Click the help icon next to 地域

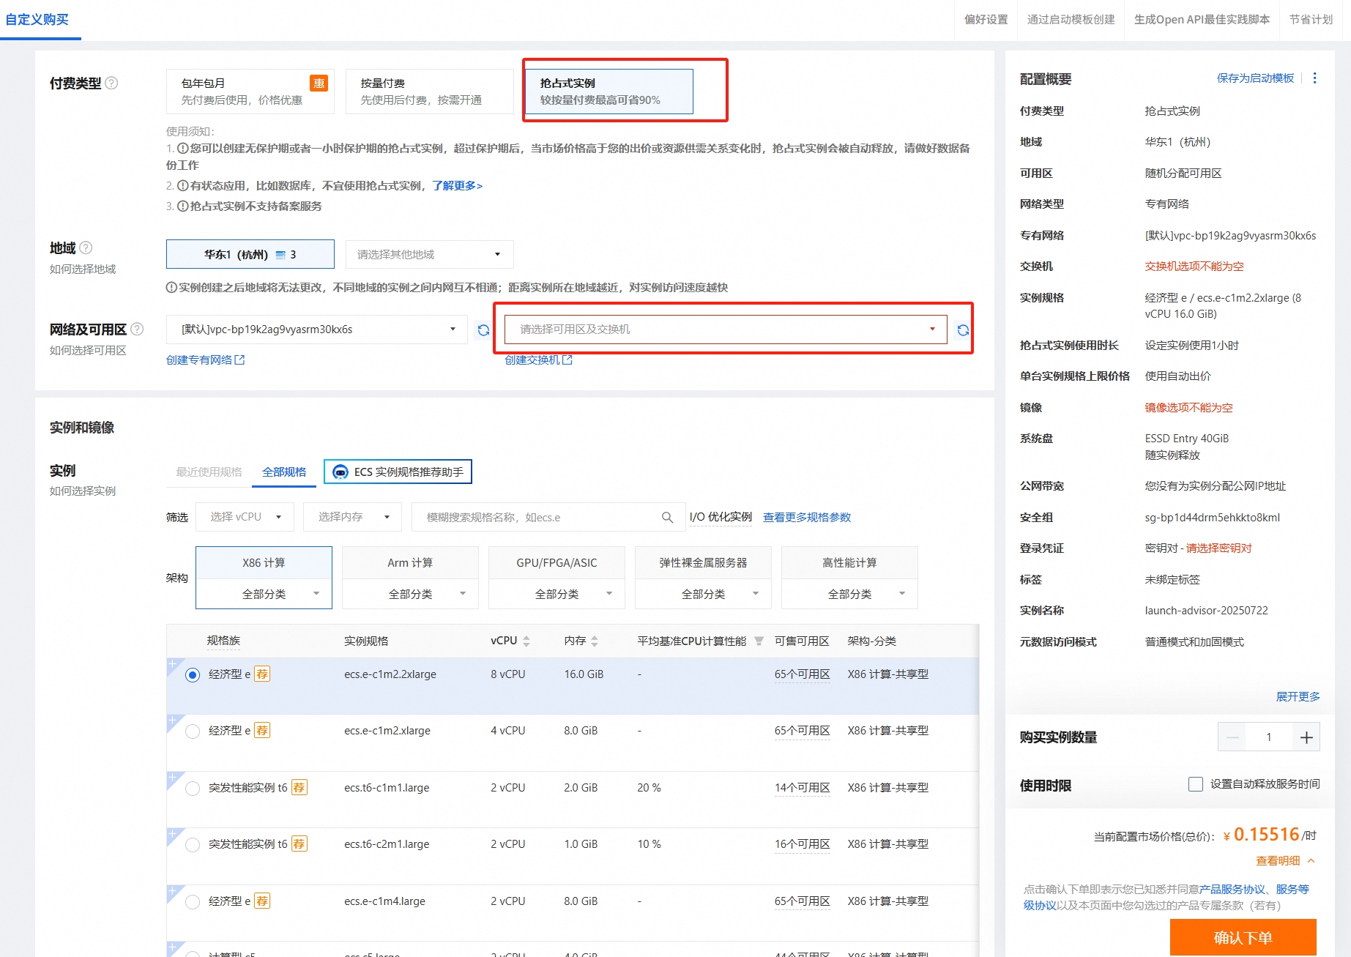click(x=86, y=248)
